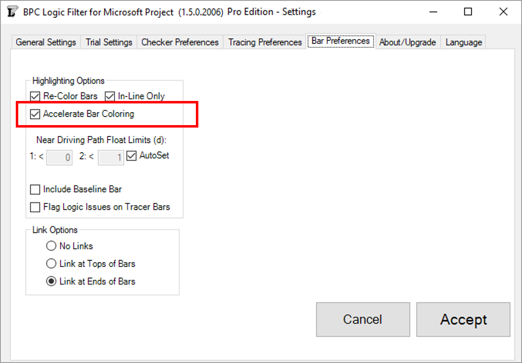Viewport: 522px width, 363px height.
Task: Switch to the About/Upgrade tab
Action: click(408, 42)
